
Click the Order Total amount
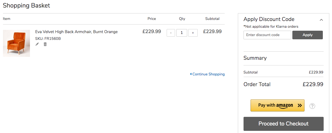click(313, 84)
